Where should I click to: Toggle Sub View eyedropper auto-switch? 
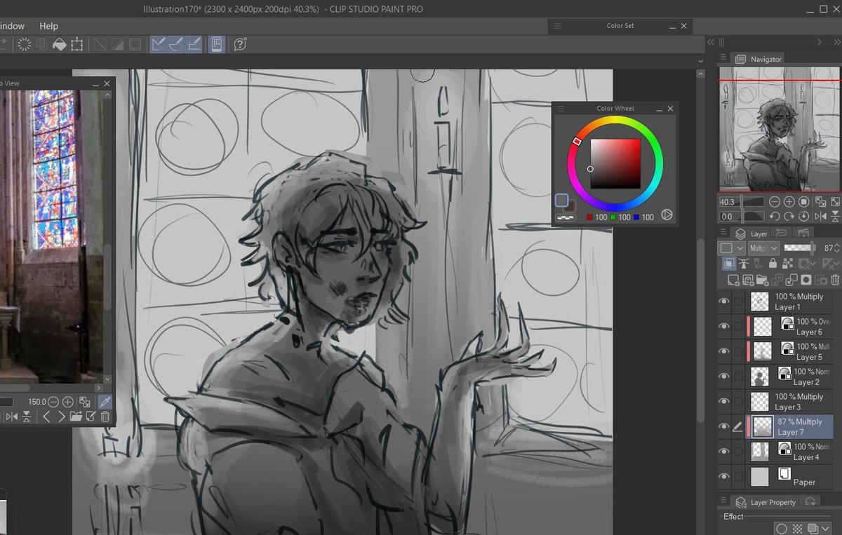pyautogui.click(x=105, y=402)
